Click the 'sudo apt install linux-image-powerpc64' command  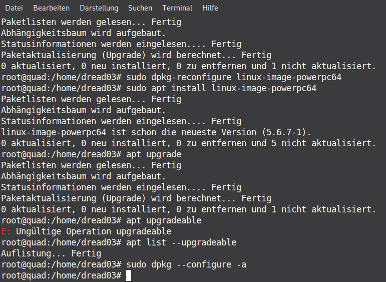click(221, 88)
